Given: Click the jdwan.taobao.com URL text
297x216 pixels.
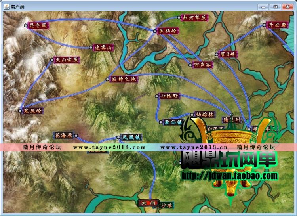Looking at the screenshot, I should [x=230, y=176].
